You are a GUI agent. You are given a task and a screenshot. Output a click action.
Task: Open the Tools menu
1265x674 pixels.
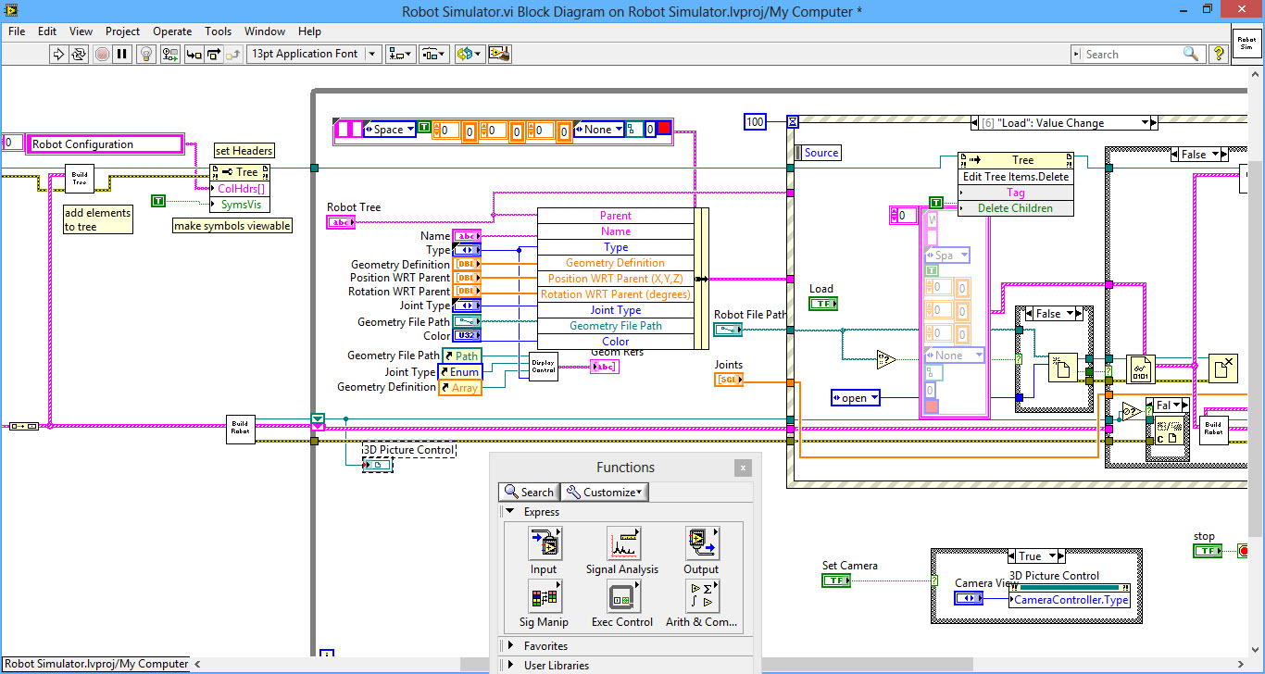point(219,31)
